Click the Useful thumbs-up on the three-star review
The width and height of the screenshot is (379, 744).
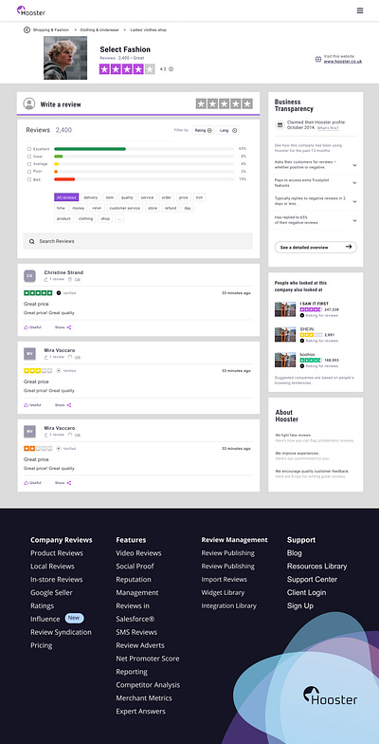(27, 404)
